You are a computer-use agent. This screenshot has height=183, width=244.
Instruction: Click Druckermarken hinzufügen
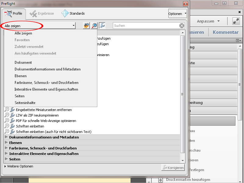click(x=188, y=180)
